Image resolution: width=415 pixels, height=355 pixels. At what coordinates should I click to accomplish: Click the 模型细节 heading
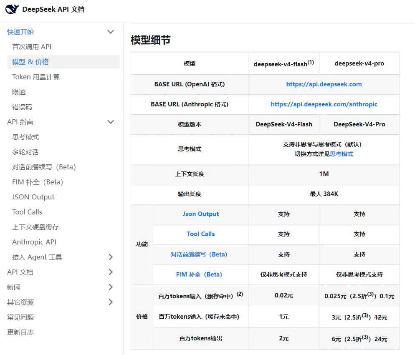click(x=151, y=40)
